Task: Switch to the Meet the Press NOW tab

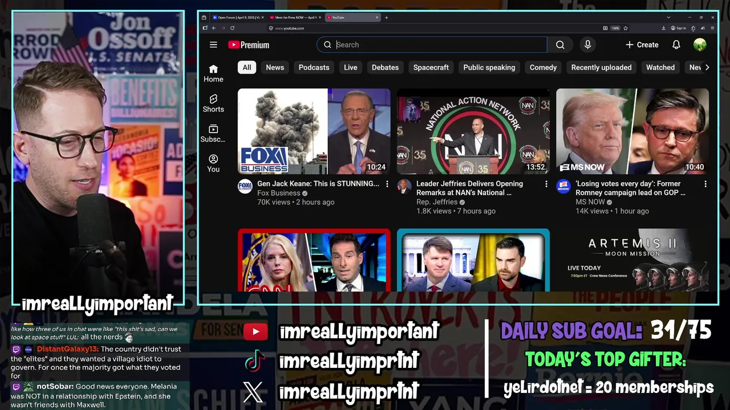Action: click(x=295, y=18)
